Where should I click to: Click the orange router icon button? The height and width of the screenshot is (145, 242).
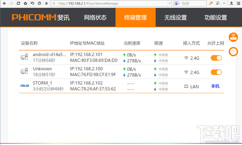tap(233, 37)
